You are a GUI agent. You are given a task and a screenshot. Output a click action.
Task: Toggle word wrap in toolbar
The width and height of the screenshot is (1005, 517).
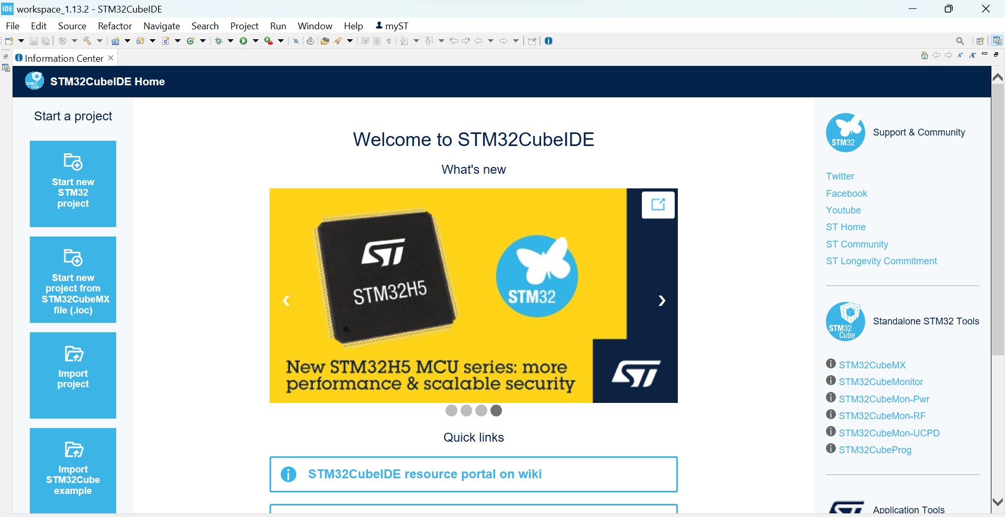[365, 41]
